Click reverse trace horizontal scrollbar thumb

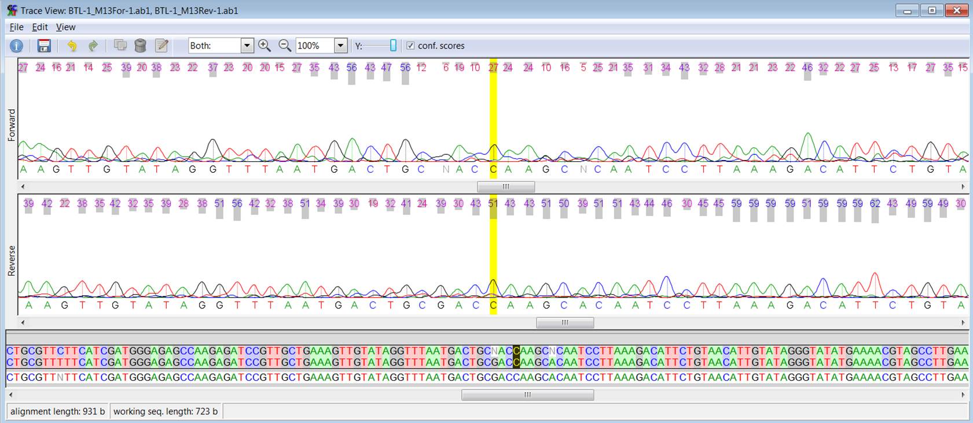tap(565, 323)
